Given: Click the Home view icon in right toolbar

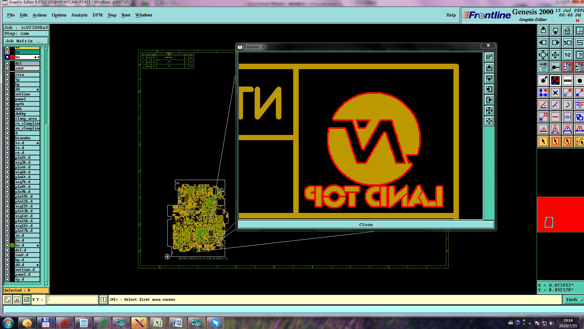Looking at the screenshot, I should [567, 31].
